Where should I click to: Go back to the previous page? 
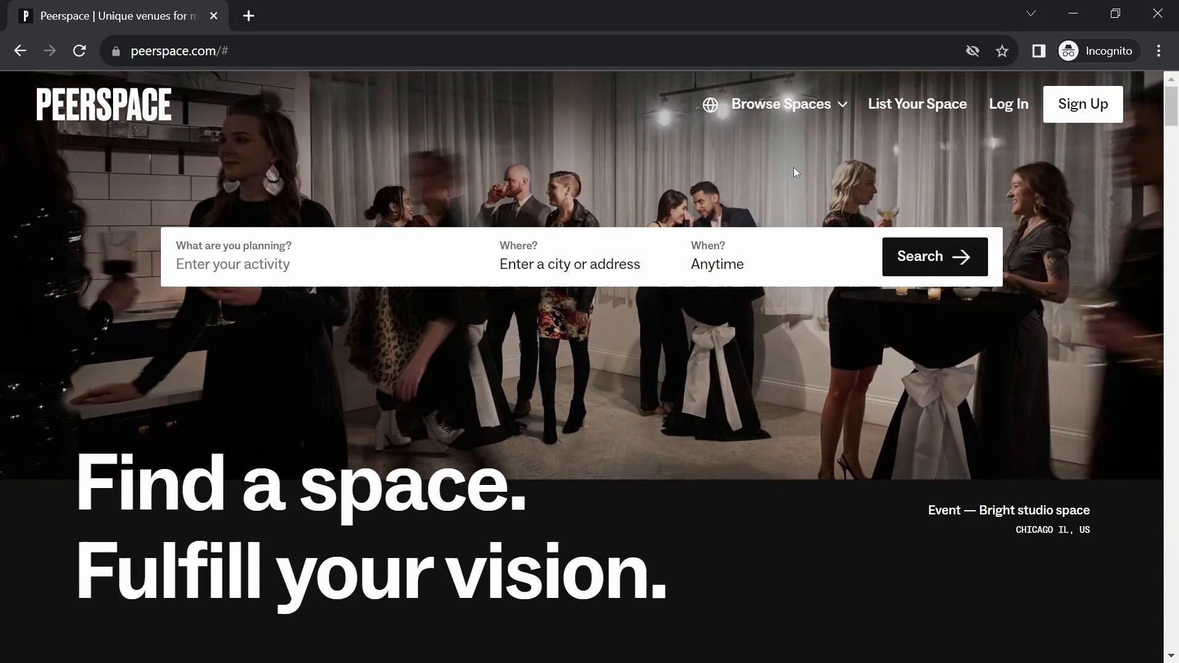20,51
